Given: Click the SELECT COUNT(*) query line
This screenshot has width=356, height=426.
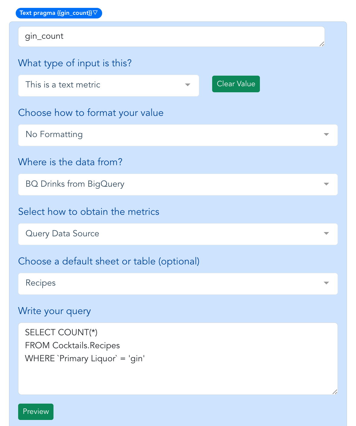Looking at the screenshot, I should (x=61, y=333).
